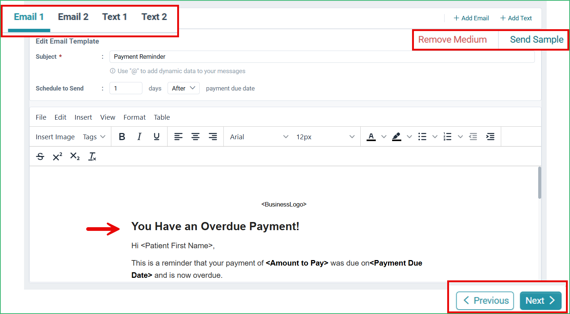The height and width of the screenshot is (314, 570).
Task: Apply highlight background color
Action: point(397,137)
